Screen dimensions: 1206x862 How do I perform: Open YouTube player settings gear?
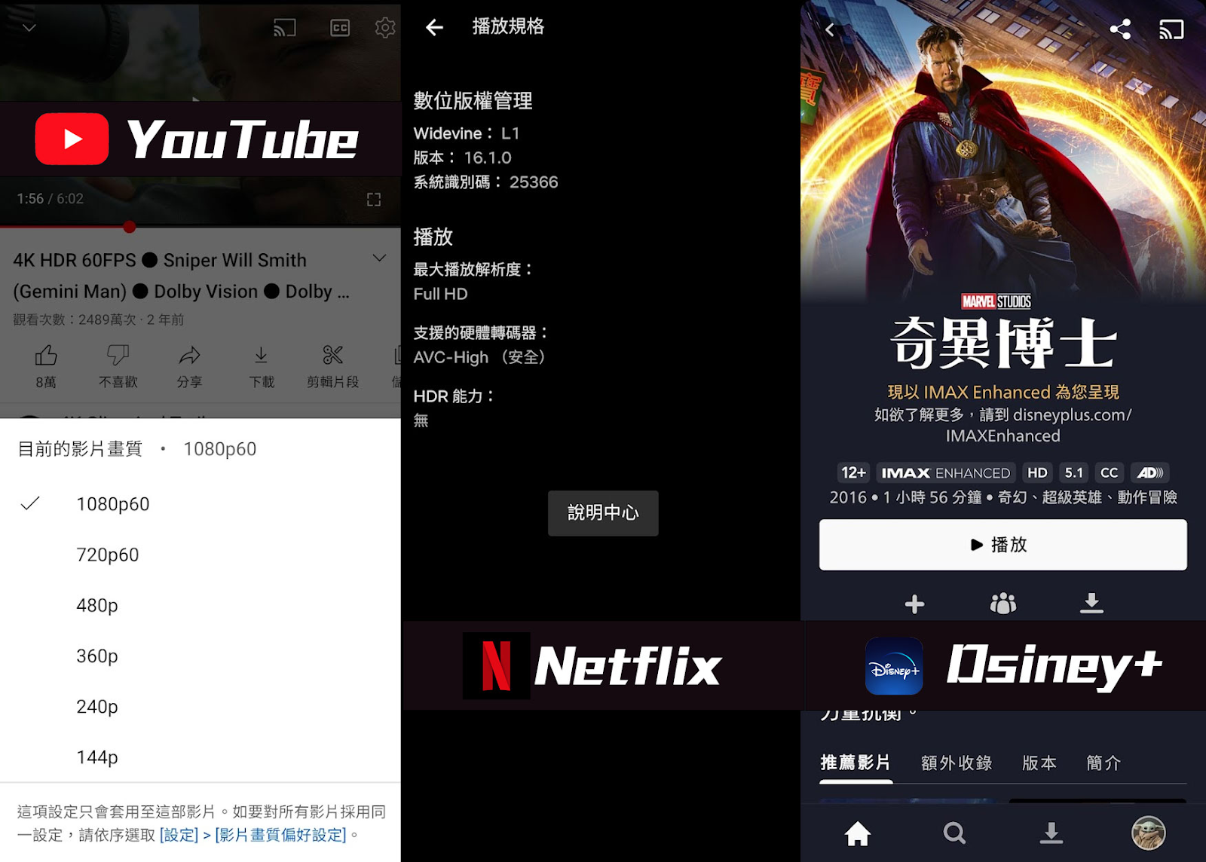385,28
